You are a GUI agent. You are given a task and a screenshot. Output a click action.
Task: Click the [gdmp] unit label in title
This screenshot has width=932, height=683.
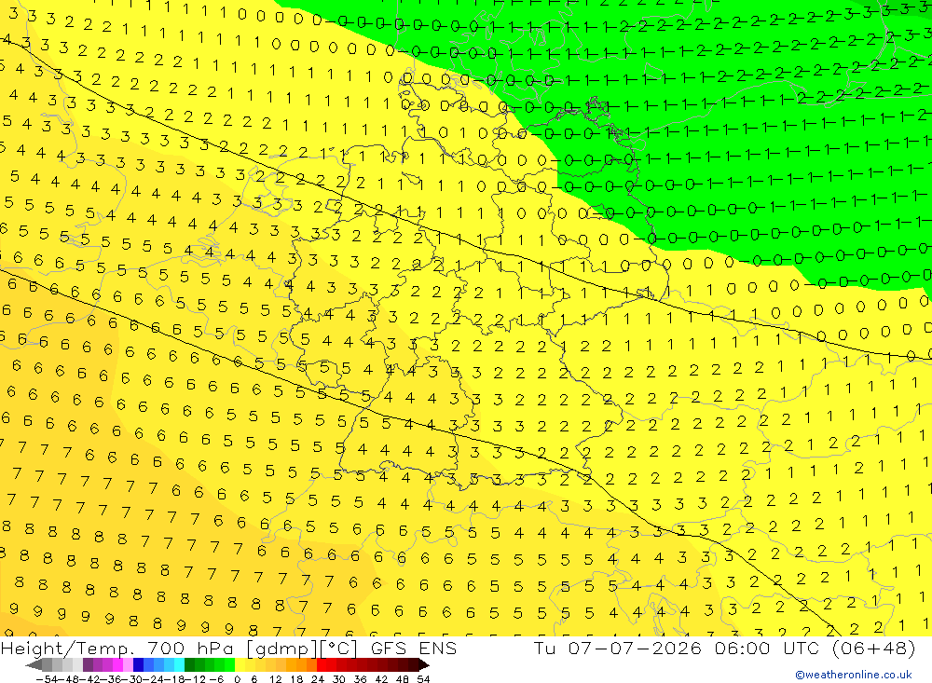coord(281,649)
